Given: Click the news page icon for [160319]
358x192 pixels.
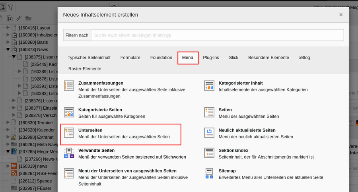Looking at the screenshot, I should coord(14,166).
